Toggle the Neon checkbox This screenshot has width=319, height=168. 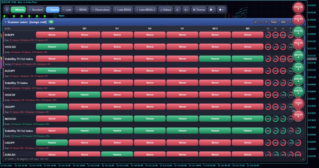(55, 16)
